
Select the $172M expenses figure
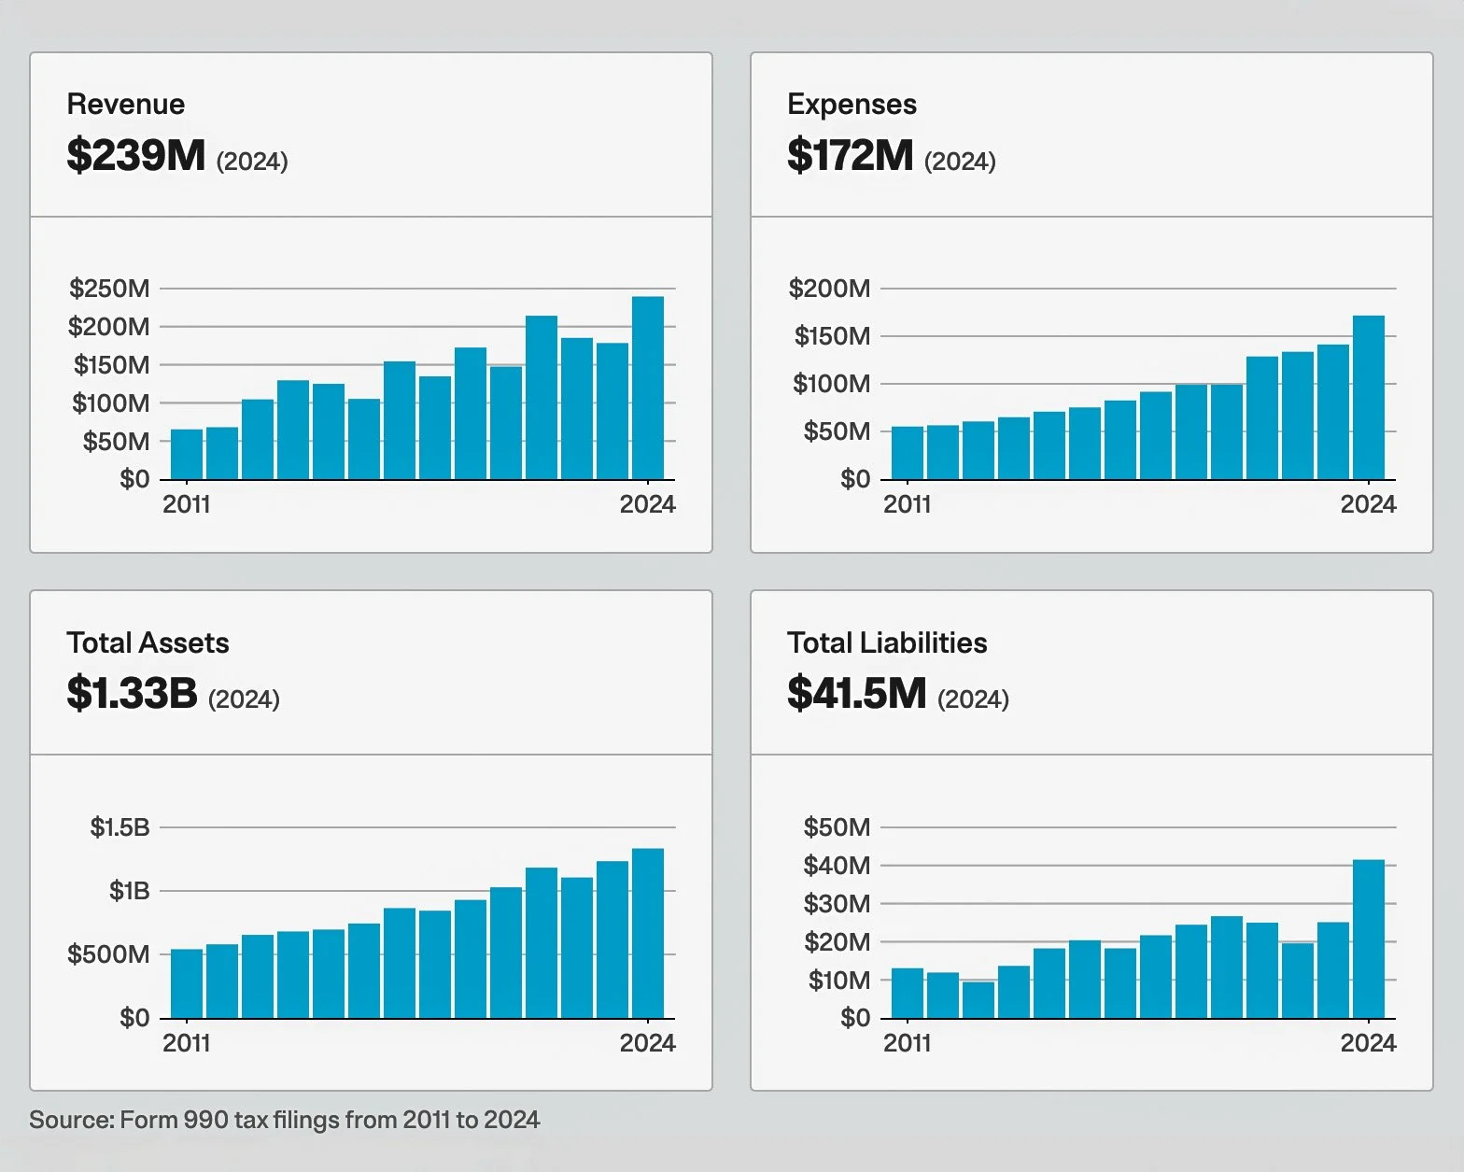tap(851, 155)
